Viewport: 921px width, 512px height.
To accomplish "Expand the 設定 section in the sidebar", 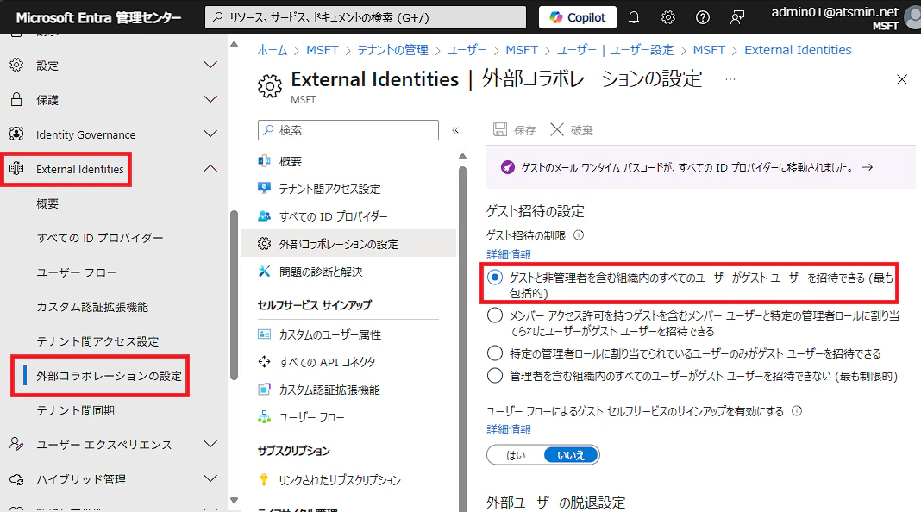I will 210,66.
